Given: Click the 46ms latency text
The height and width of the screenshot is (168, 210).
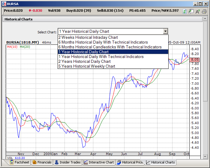Looking at the screenshot, I should click(46, 42).
